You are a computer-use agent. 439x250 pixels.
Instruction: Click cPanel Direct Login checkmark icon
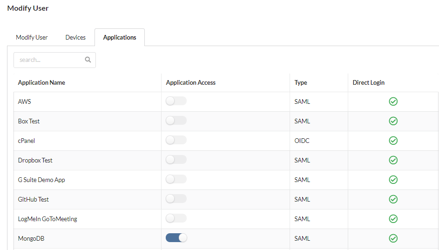point(393,141)
